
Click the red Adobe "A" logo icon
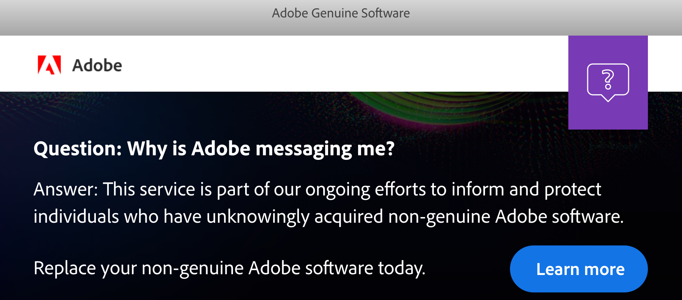pos(49,64)
